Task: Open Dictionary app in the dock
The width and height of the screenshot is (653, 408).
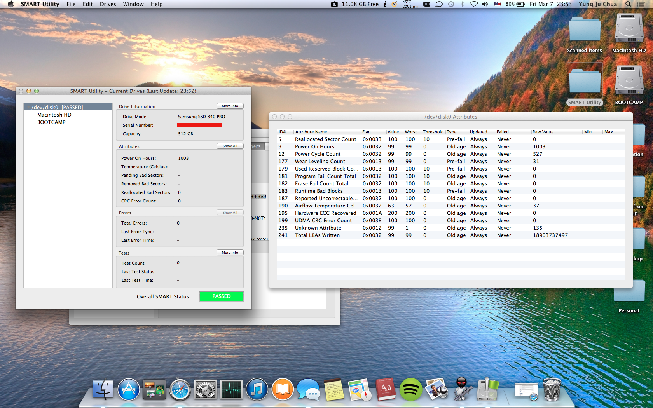Action: click(386, 389)
